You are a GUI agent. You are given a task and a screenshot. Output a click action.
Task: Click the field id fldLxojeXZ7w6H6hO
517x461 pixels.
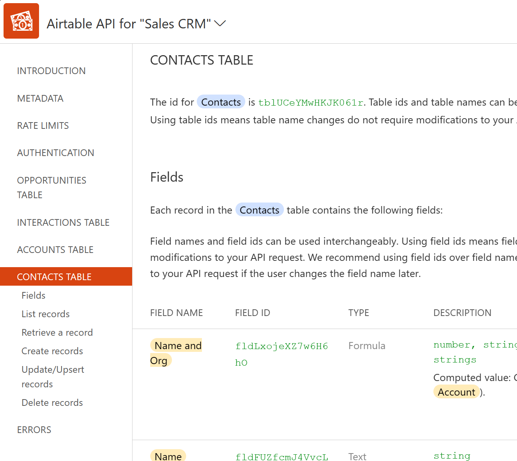click(282, 354)
